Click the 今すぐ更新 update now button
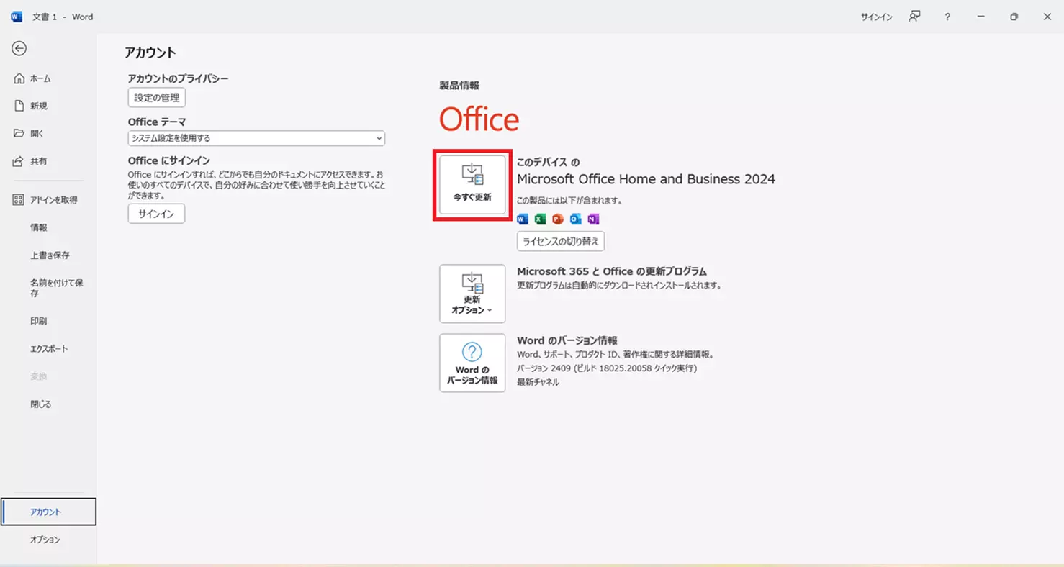This screenshot has width=1064, height=567. point(472,185)
